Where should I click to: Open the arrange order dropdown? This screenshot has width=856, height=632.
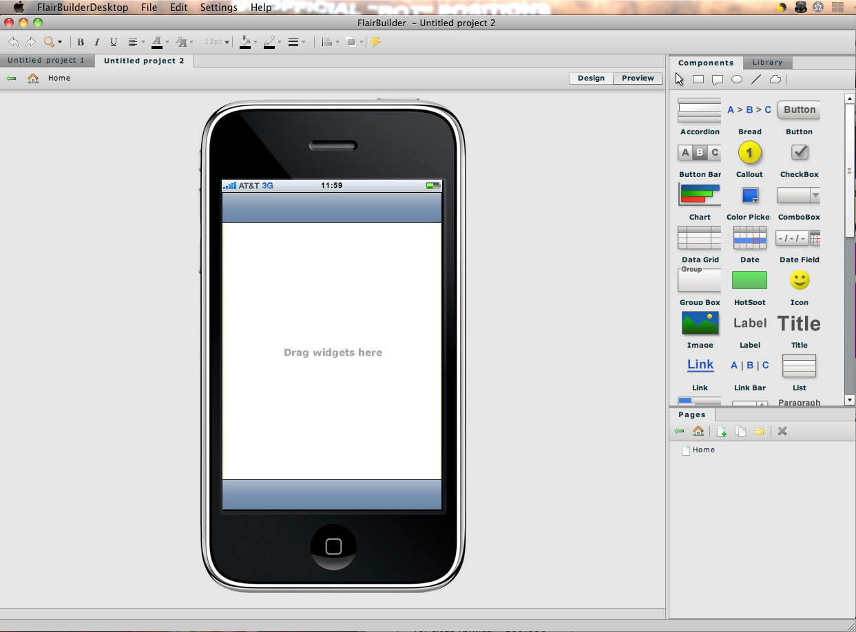coord(355,42)
